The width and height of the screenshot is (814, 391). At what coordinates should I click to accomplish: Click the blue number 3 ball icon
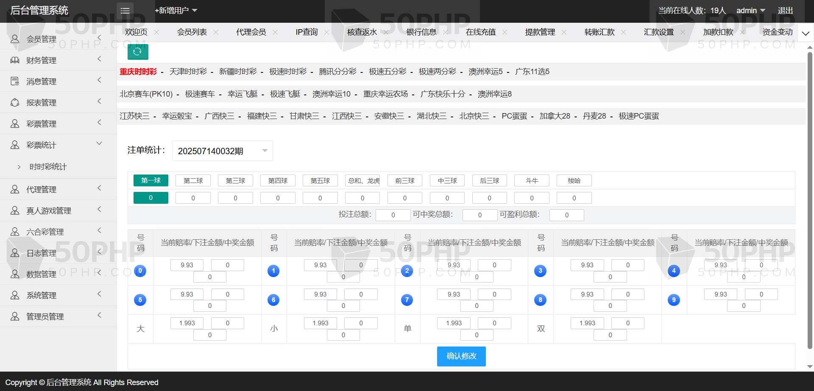pos(540,271)
